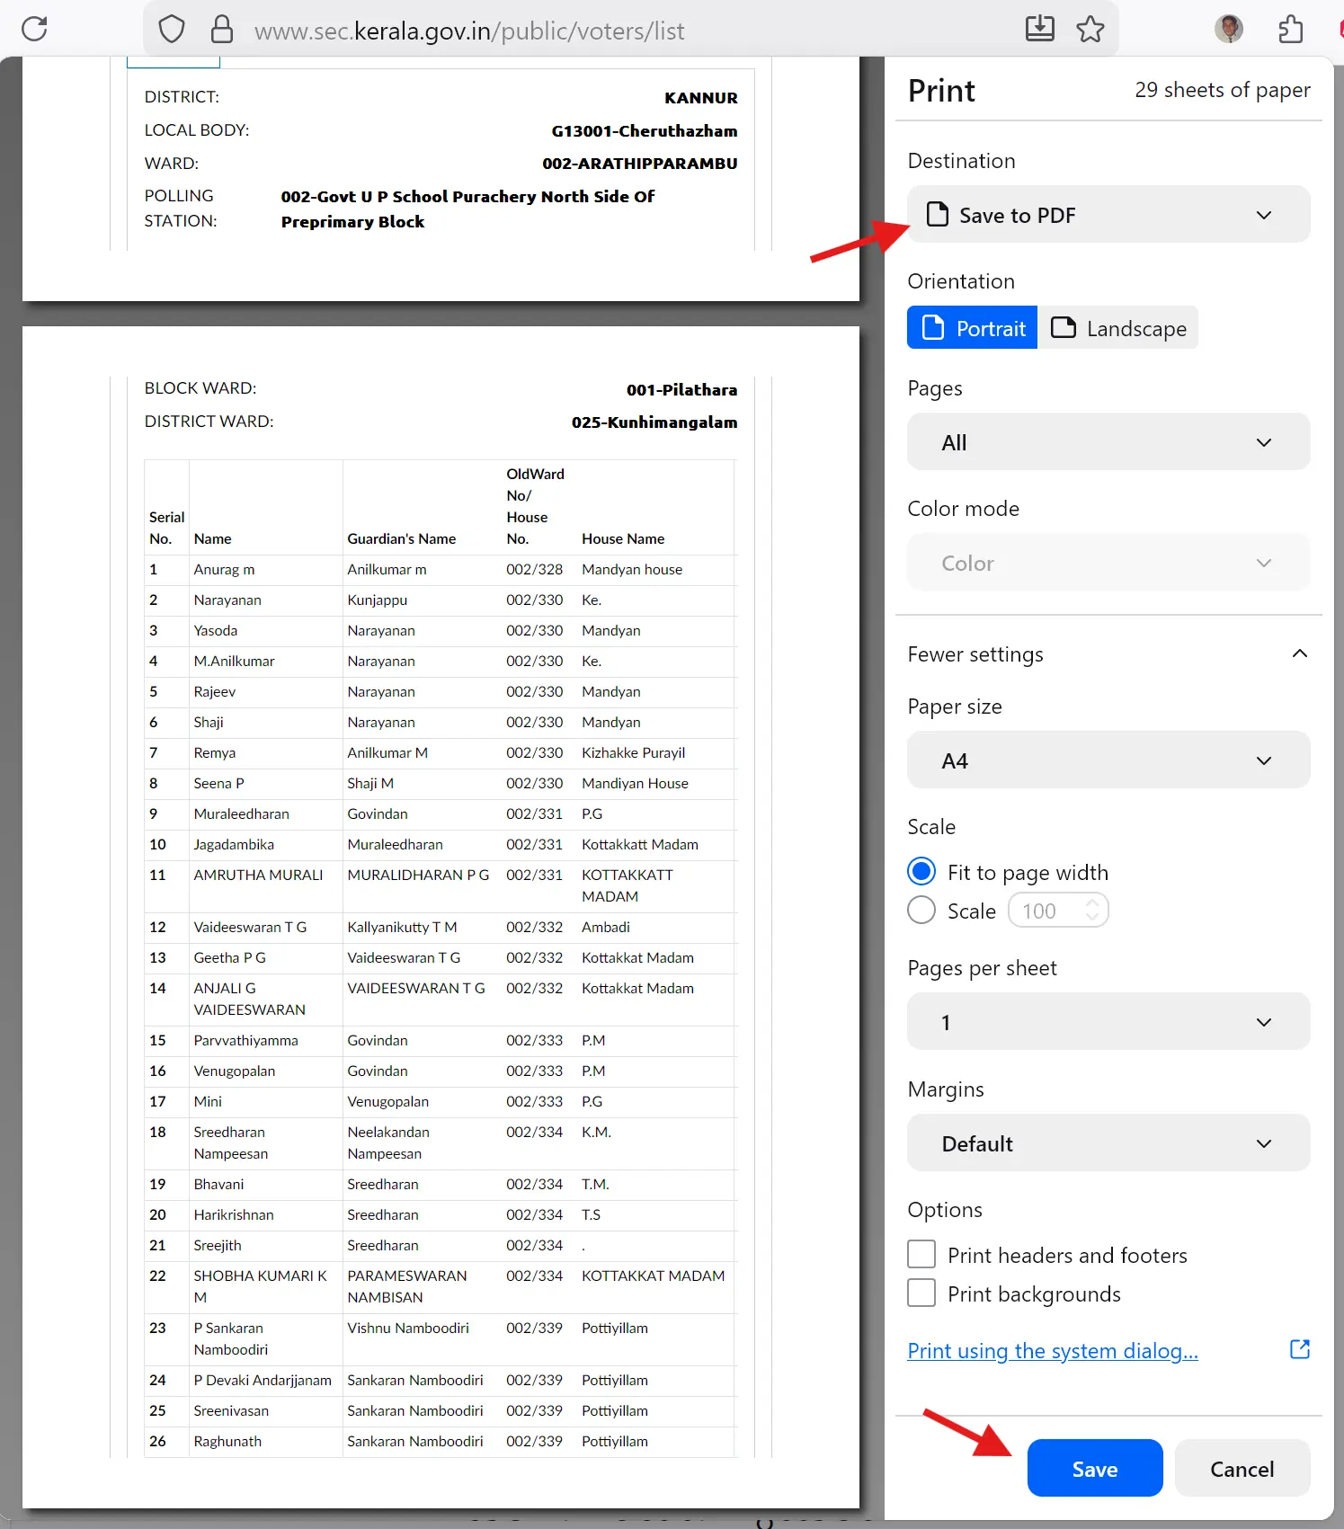Open the profile avatar icon
This screenshot has height=1529, width=1344.
1229,29
